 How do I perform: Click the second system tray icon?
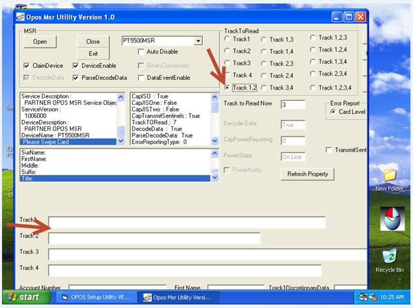(x=373, y=297)
